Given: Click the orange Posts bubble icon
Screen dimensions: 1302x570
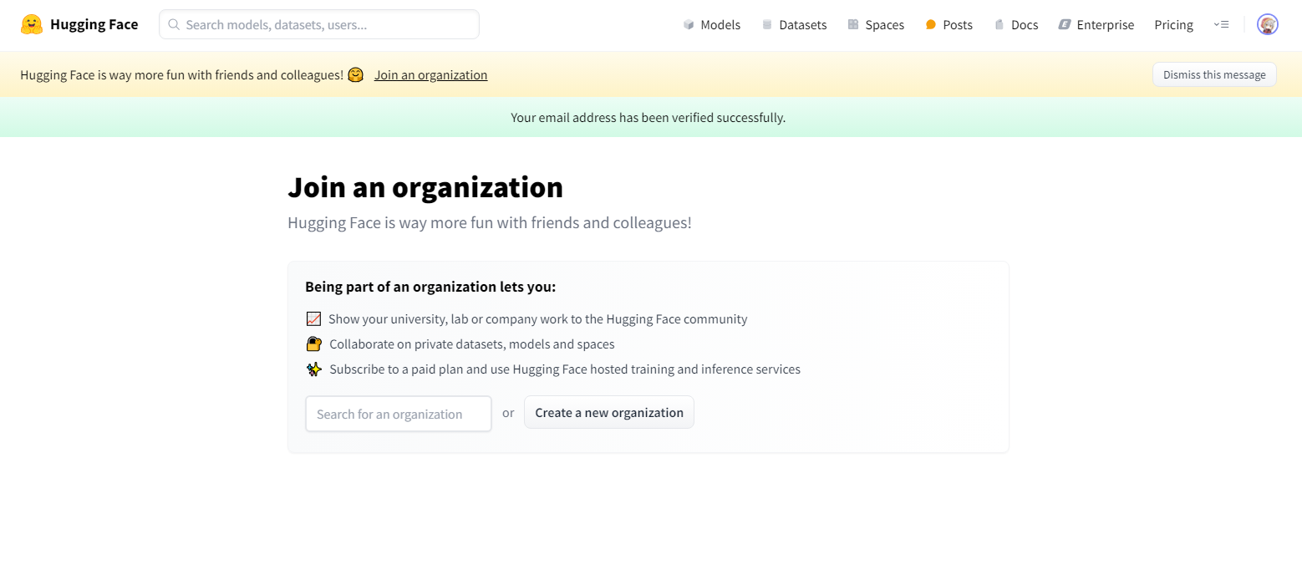Looking at the screenshot, I should (931, 25).
